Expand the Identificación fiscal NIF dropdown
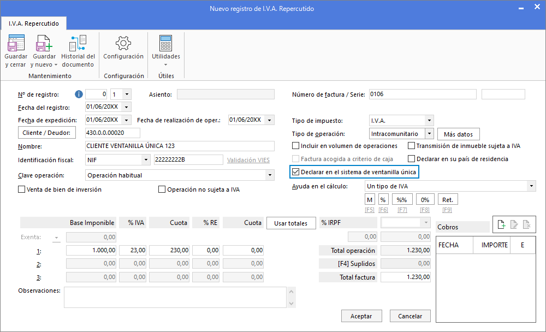Viewport: 546px width, 332px height. click(x=146, y=160)
